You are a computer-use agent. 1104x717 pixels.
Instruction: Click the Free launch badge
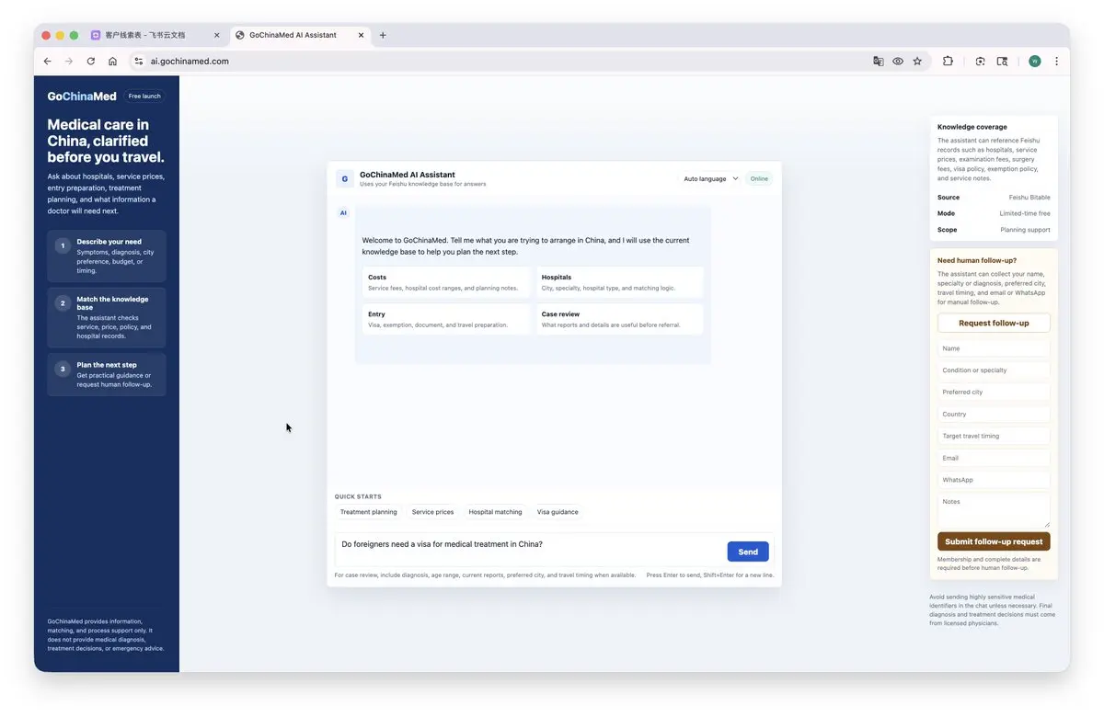click(x=144, y=97)
